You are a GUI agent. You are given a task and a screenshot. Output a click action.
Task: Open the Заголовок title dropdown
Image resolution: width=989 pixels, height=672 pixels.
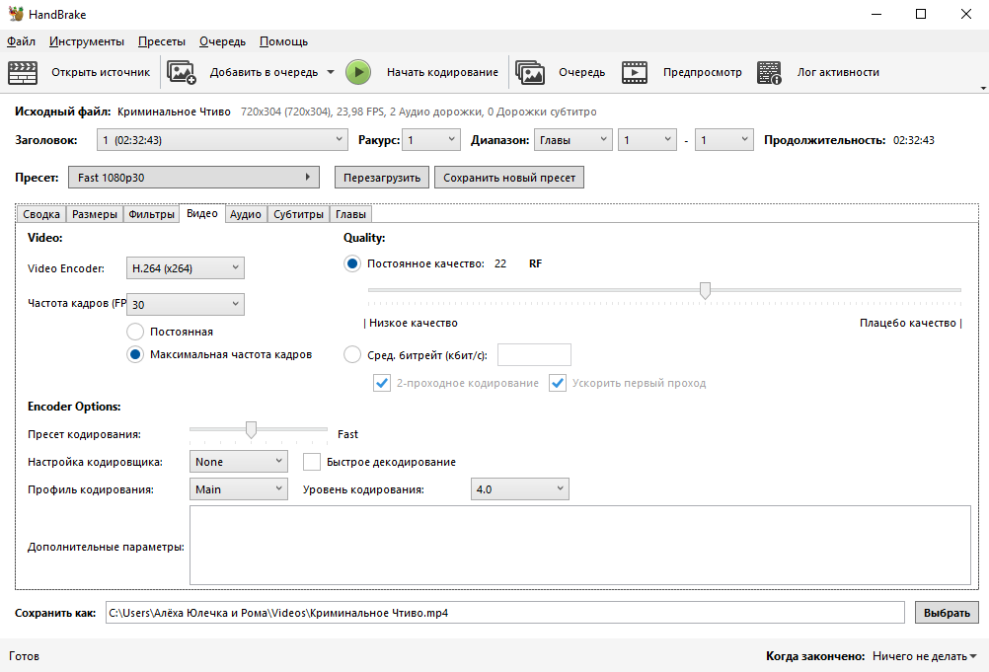point(222,140)
